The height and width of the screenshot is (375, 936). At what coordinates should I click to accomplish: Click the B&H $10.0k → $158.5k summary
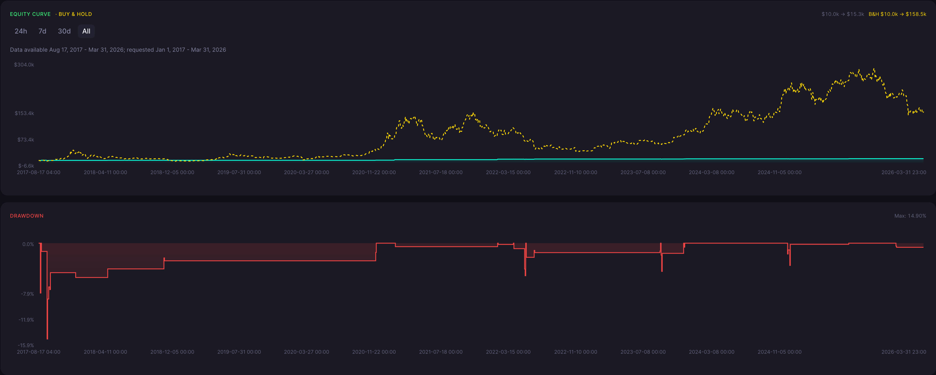coord(897,14)
